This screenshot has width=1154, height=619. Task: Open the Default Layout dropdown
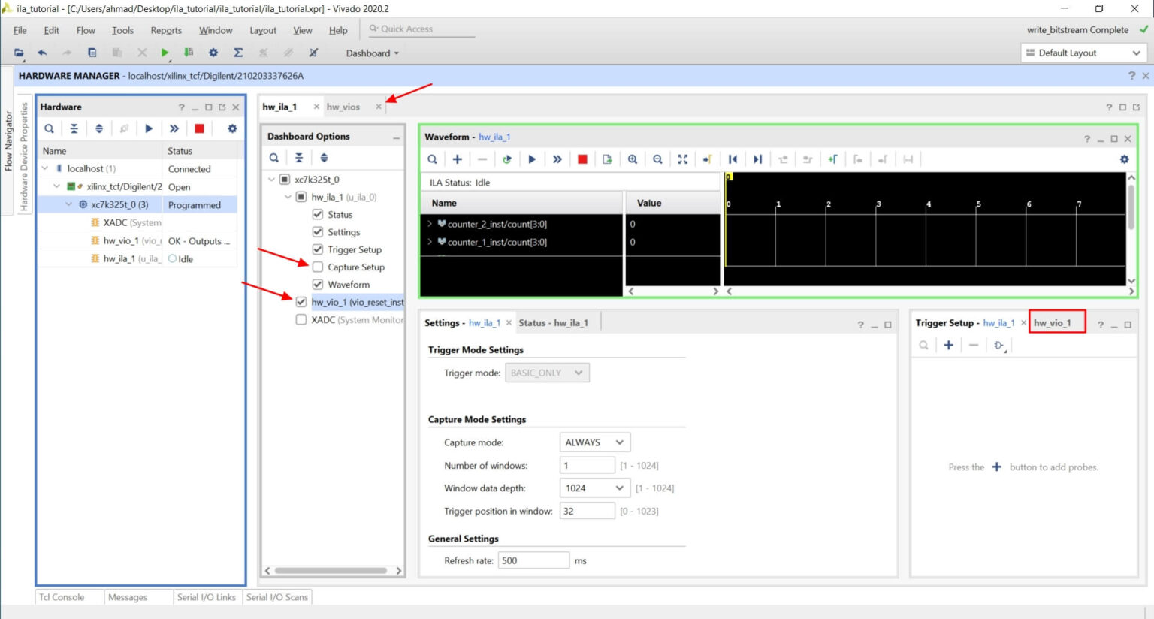[1083, 53]
